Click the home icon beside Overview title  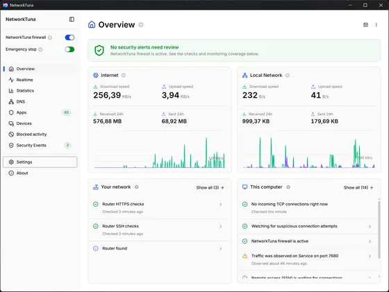coord(92,24)
